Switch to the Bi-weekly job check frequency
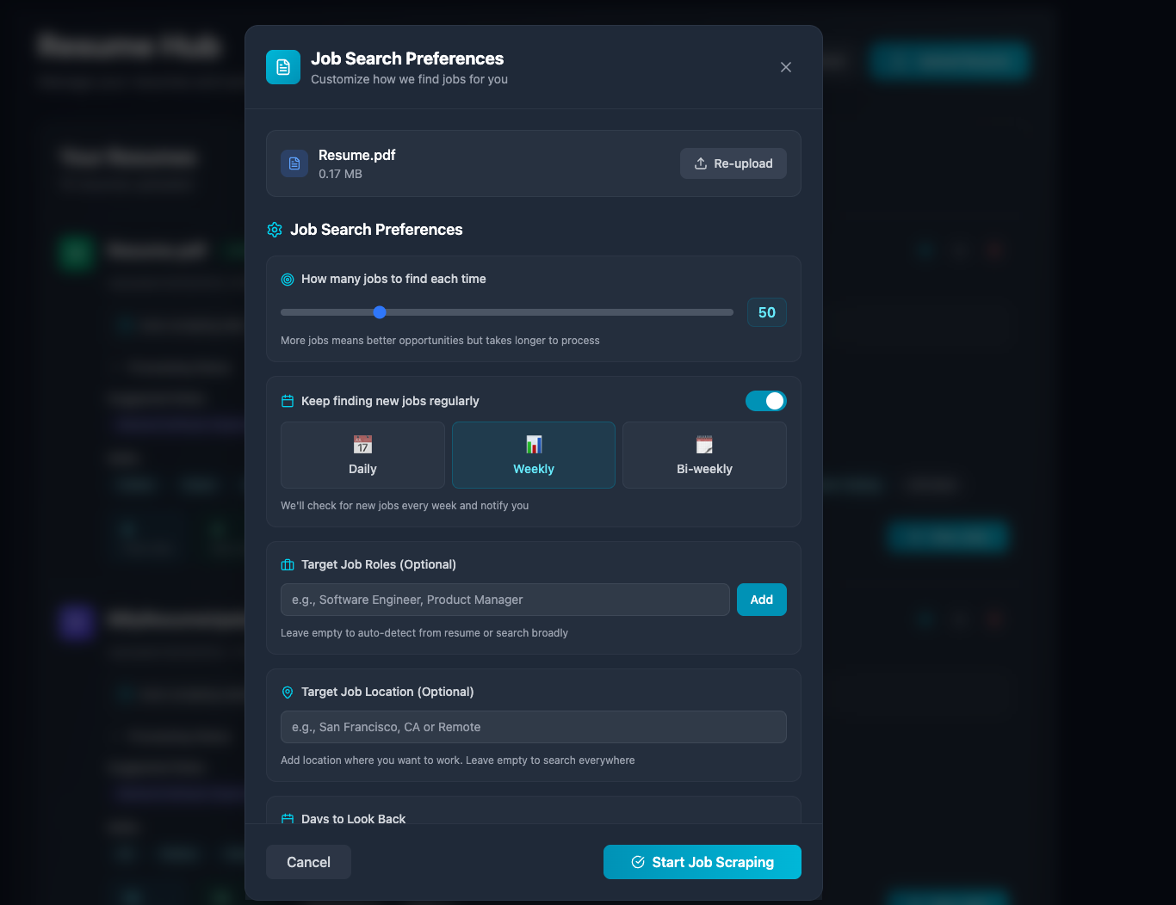Screen dimensions: 1176x905 (703, 455)
